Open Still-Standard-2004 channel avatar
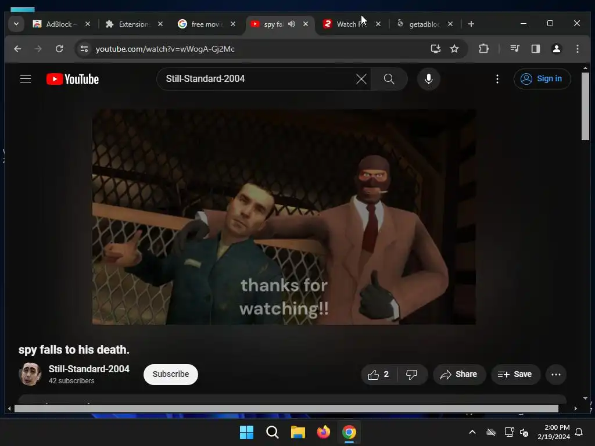 [30, 374]
